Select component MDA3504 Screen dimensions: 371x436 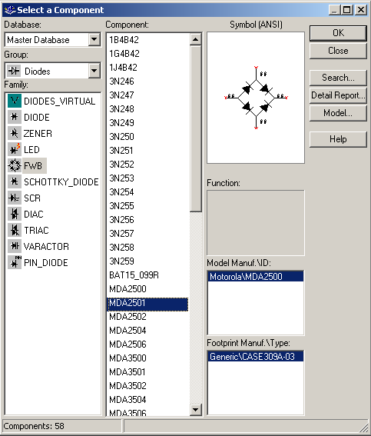(x=128, y=400)
